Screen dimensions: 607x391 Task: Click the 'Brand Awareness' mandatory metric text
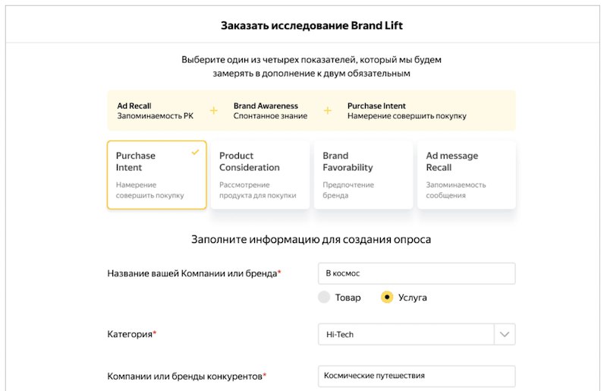coord(266,106)
